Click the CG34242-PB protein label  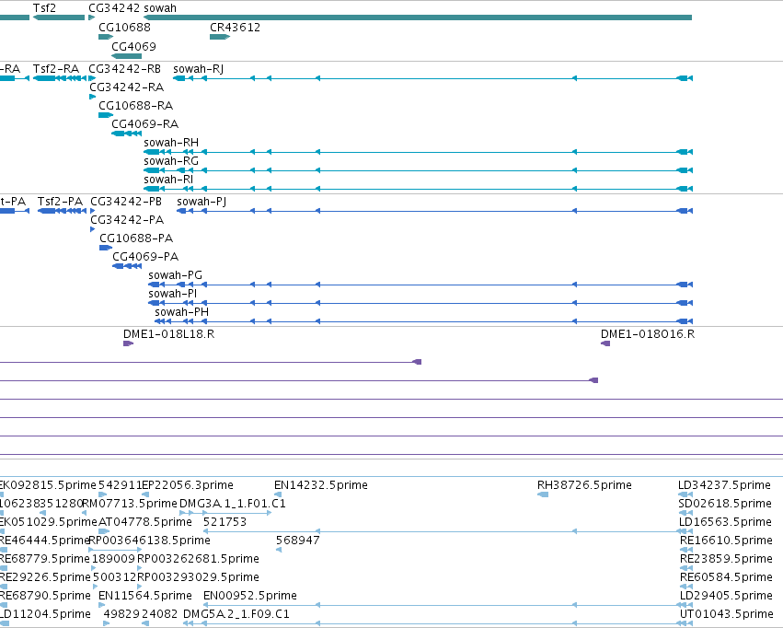click(126, 202)
